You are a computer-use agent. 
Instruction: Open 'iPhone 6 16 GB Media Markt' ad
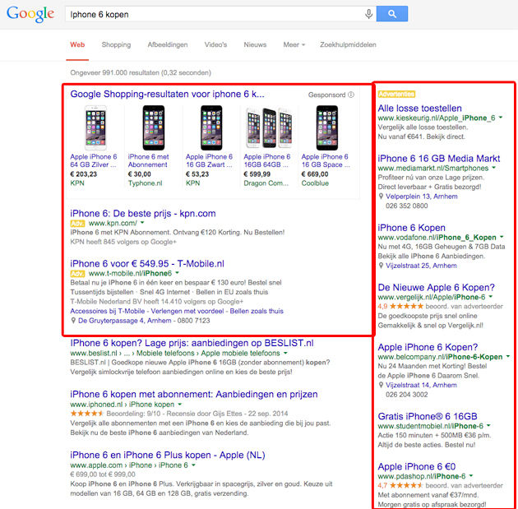(439, 159)
